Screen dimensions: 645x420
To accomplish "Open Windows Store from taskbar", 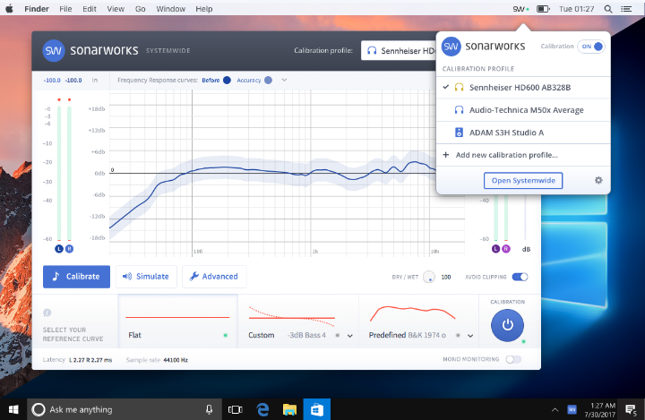I will 317,409.
